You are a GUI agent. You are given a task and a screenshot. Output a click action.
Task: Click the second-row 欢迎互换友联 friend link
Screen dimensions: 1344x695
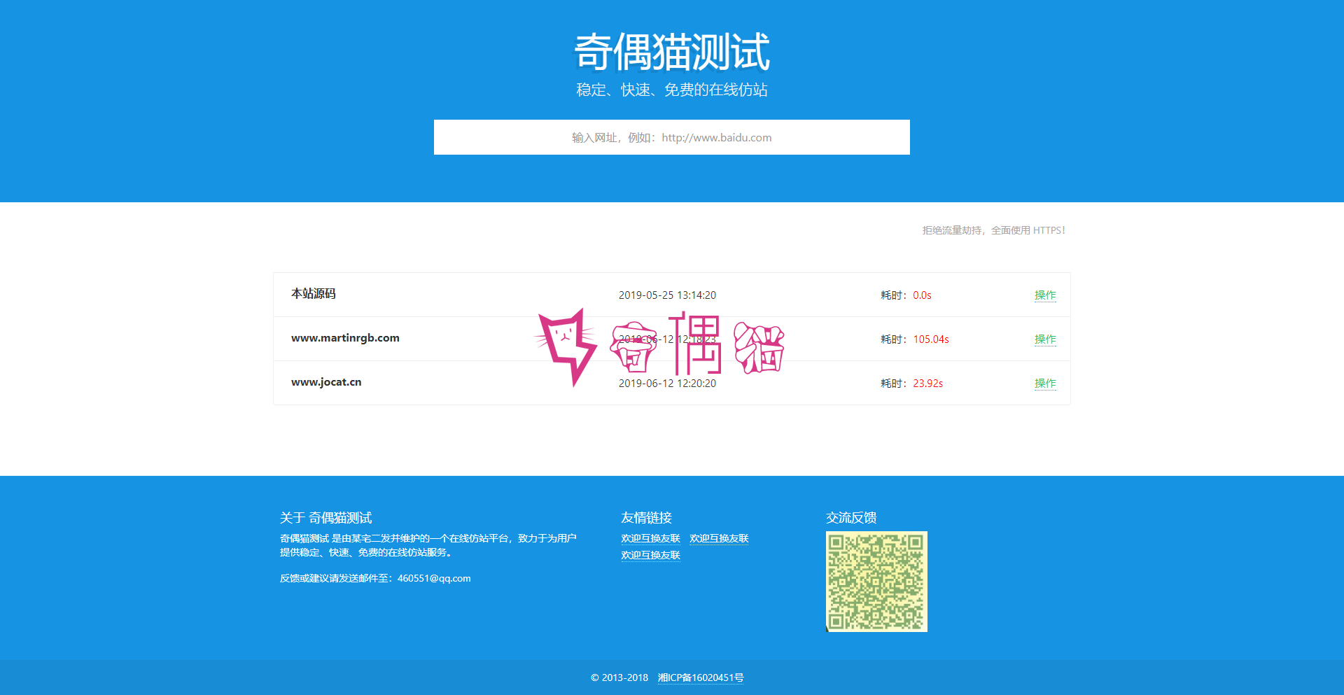click(650, 555)
